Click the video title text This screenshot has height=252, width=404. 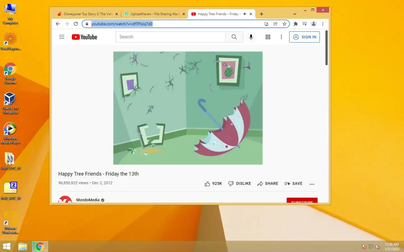pos(98,174)
